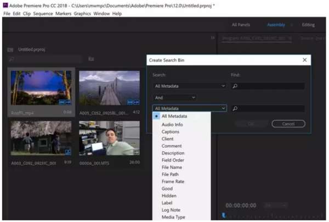This screenshot has height=222, width=329.
Task: Open the Window menu
Action: point(101,14)
